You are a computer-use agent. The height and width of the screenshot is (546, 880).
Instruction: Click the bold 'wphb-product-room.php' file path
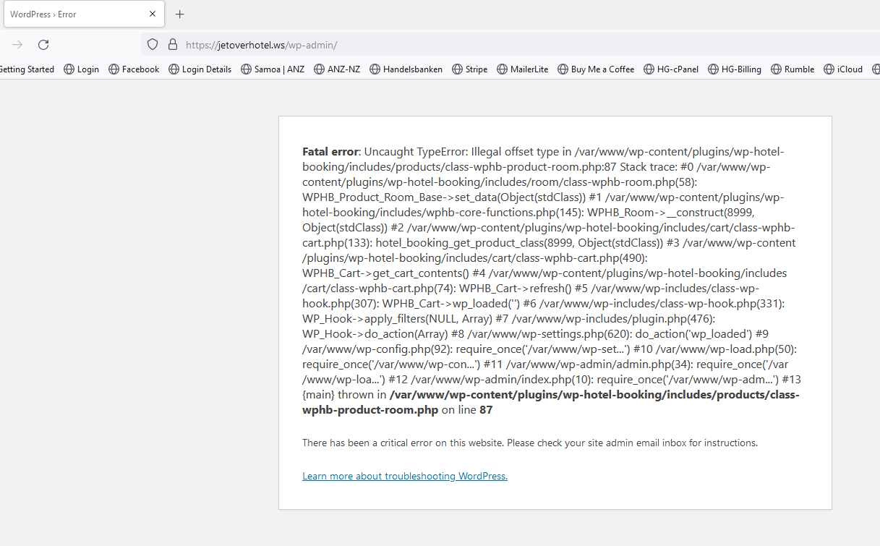tap(370, 410)
